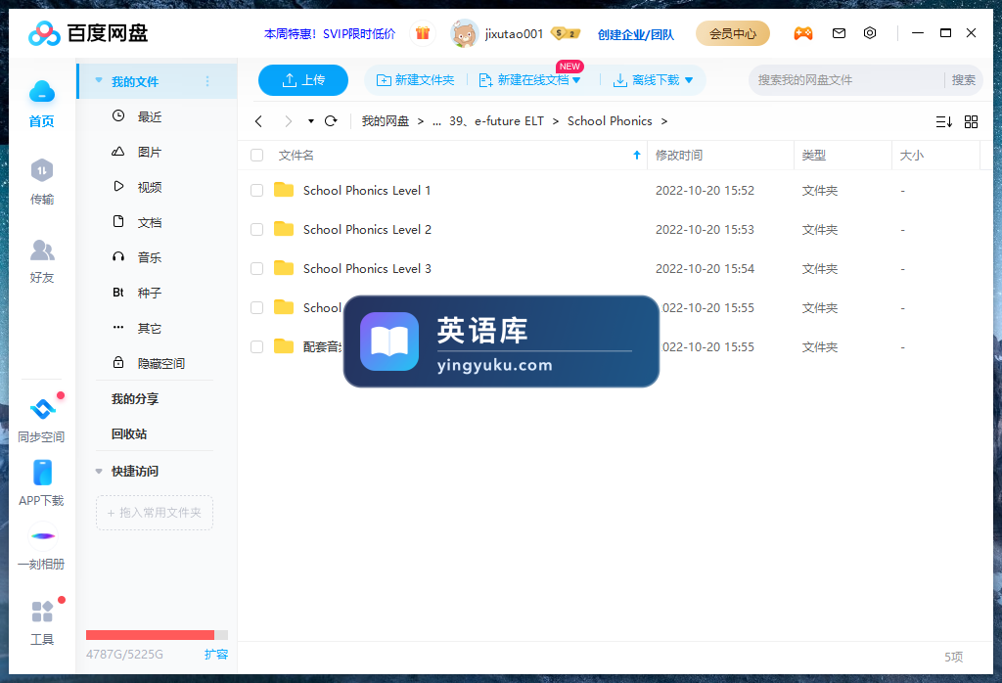Collapse the 我的文件 tree arrow
This screenshot has height=683, width=1002.
[x=99, y=80]
